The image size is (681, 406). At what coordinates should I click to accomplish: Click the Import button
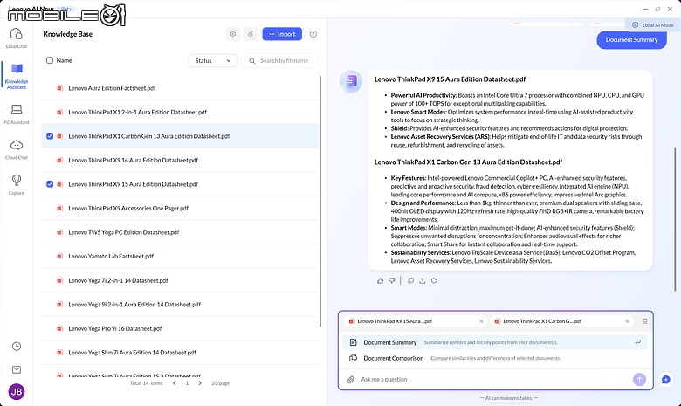(x=282, y=34)
